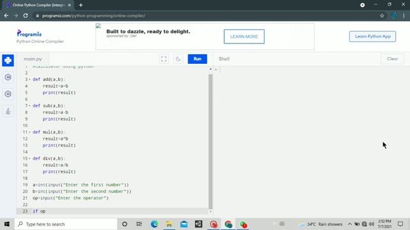This screenshot has height=230, width=410.
Task: Click the battery tray icon
Action: 357,224
